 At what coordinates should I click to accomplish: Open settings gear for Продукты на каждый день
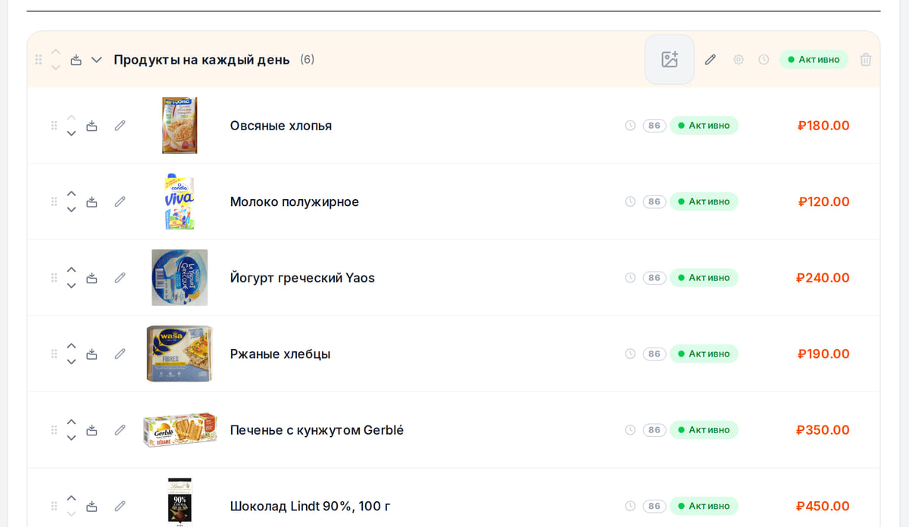(739, 60)
